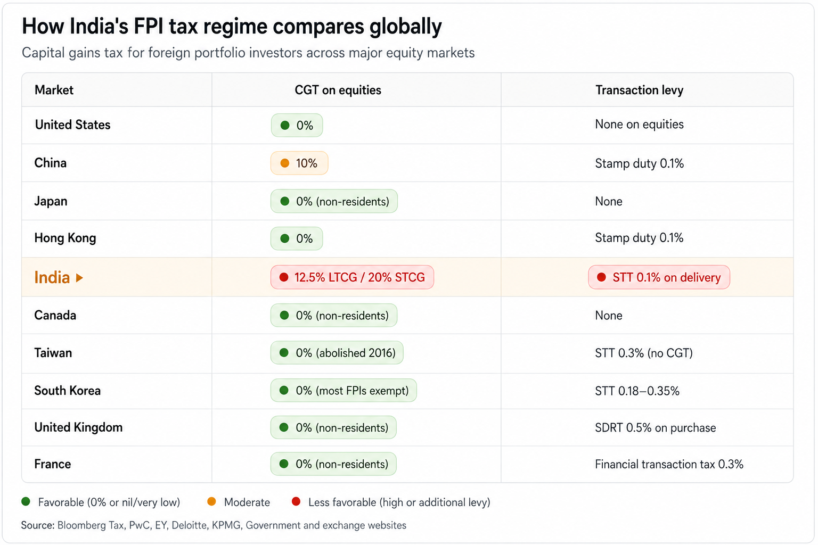The width and height of the screenshot is (818, 545).
Task: Click the green dot in Taiwan's abolished 2016 badge
Action: (x=284, y=352)
